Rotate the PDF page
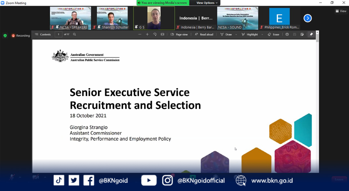Viewport: 349px width, 191px height. click(x=155, y=34)
